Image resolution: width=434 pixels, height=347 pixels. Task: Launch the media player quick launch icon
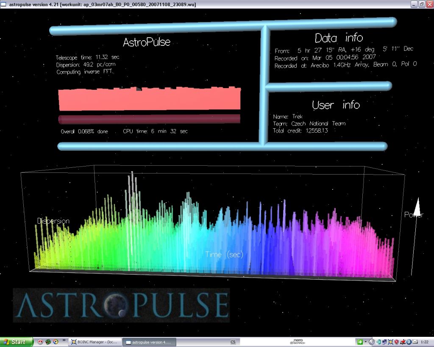coord(56,342)
